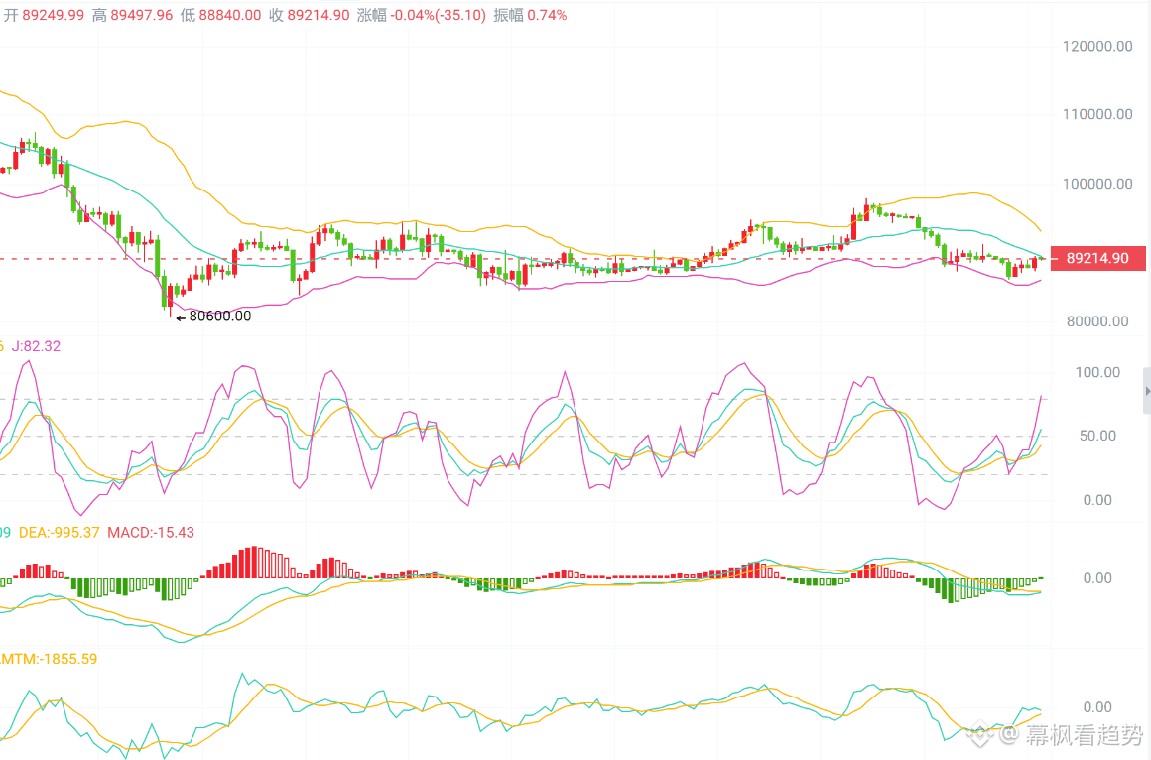Click the red current price tag 89214.90

tap(1097, 259)
